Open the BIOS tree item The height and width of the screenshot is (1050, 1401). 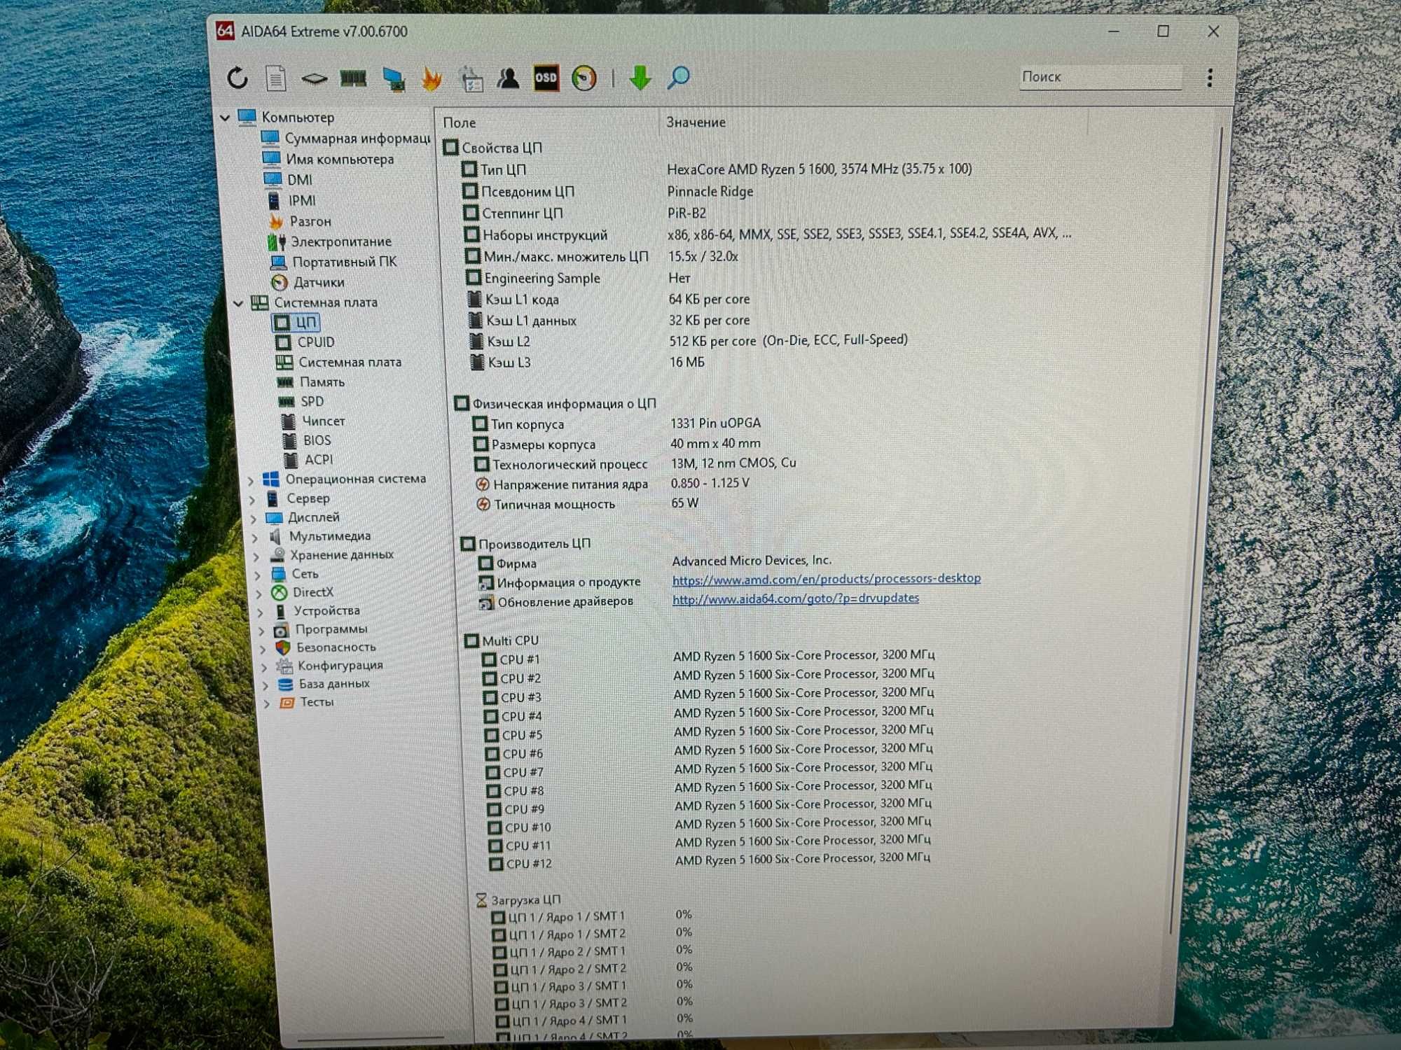(307, 441)
